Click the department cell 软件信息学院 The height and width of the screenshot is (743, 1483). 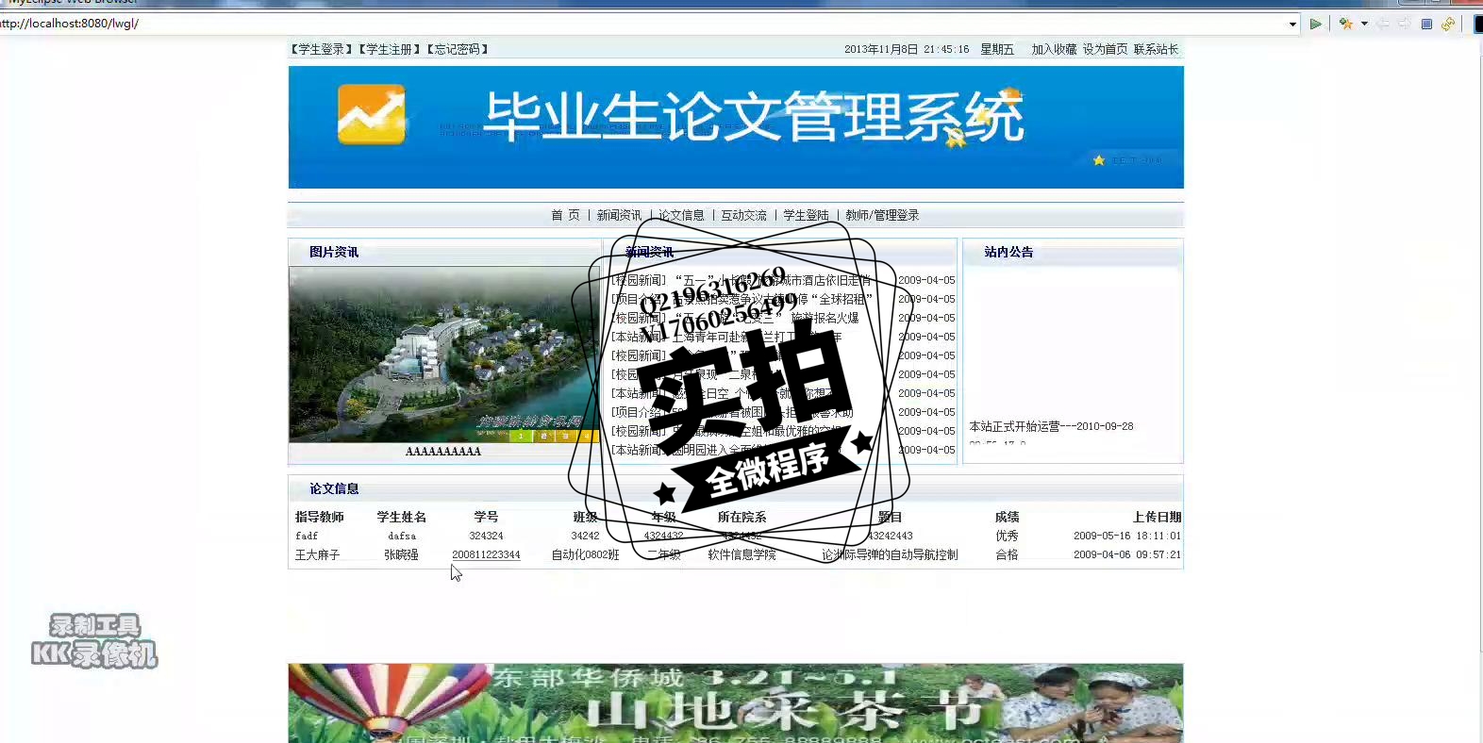pyautogui.click(x=741, y=554)
